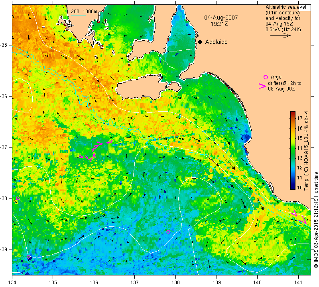Click Kangaroo Island on the map

click(142, 87)
